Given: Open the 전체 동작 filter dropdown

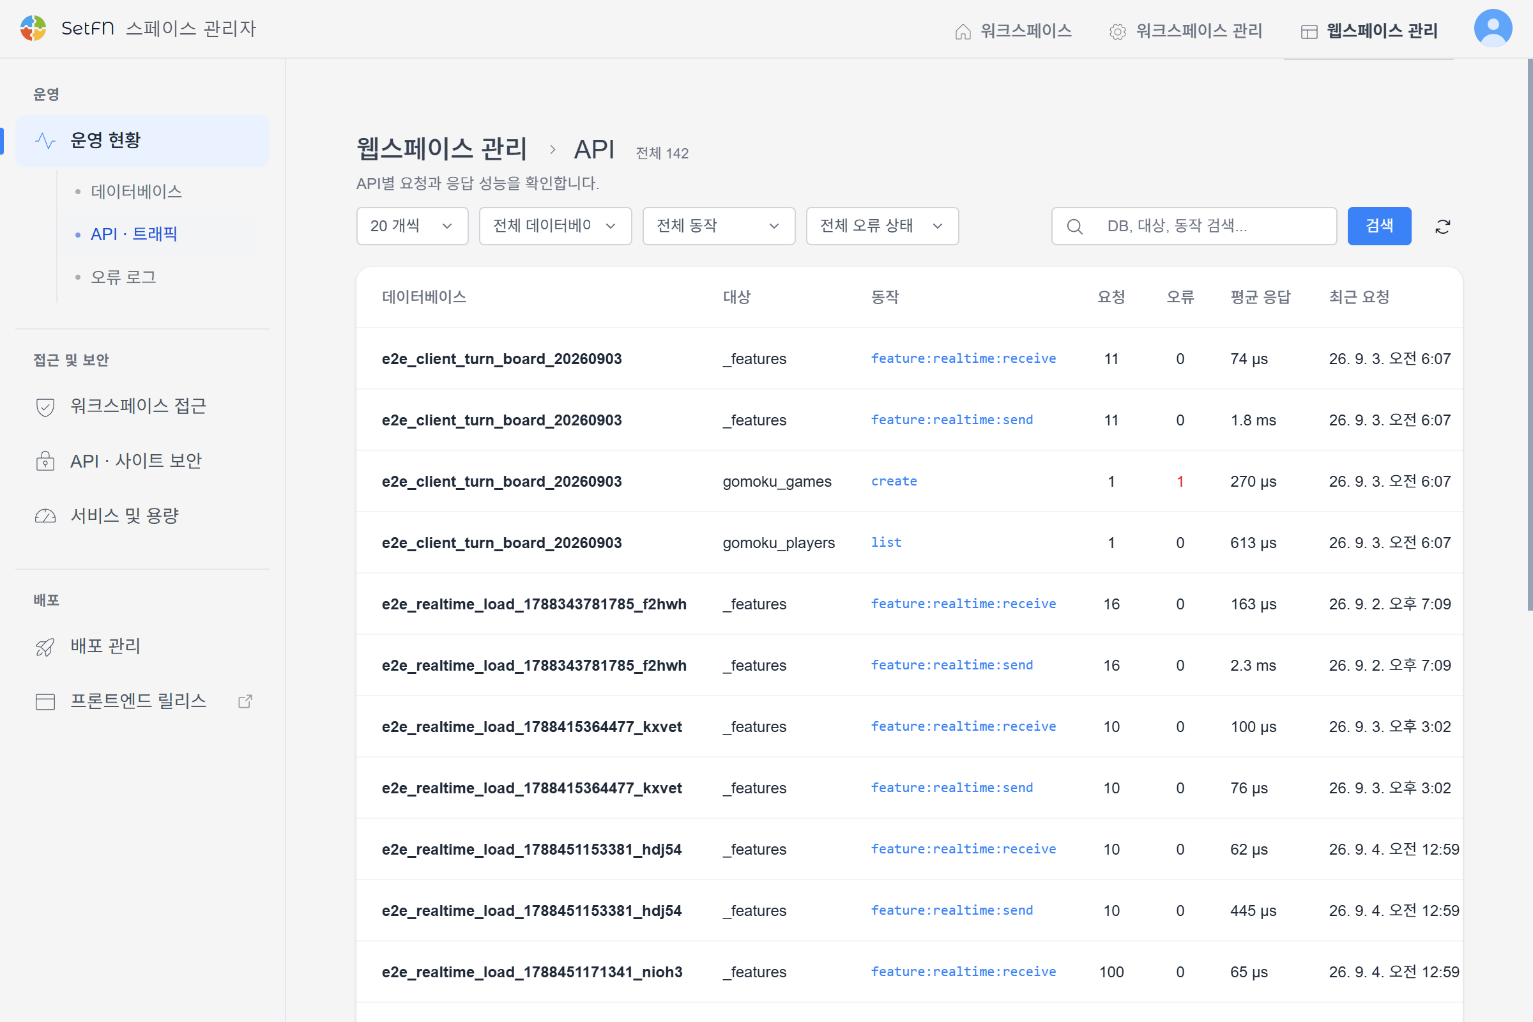Looking at the screenshot, I should (x=719, y=226).
